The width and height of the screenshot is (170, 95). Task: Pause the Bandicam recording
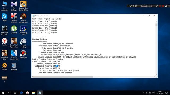[x=160, y=6]
